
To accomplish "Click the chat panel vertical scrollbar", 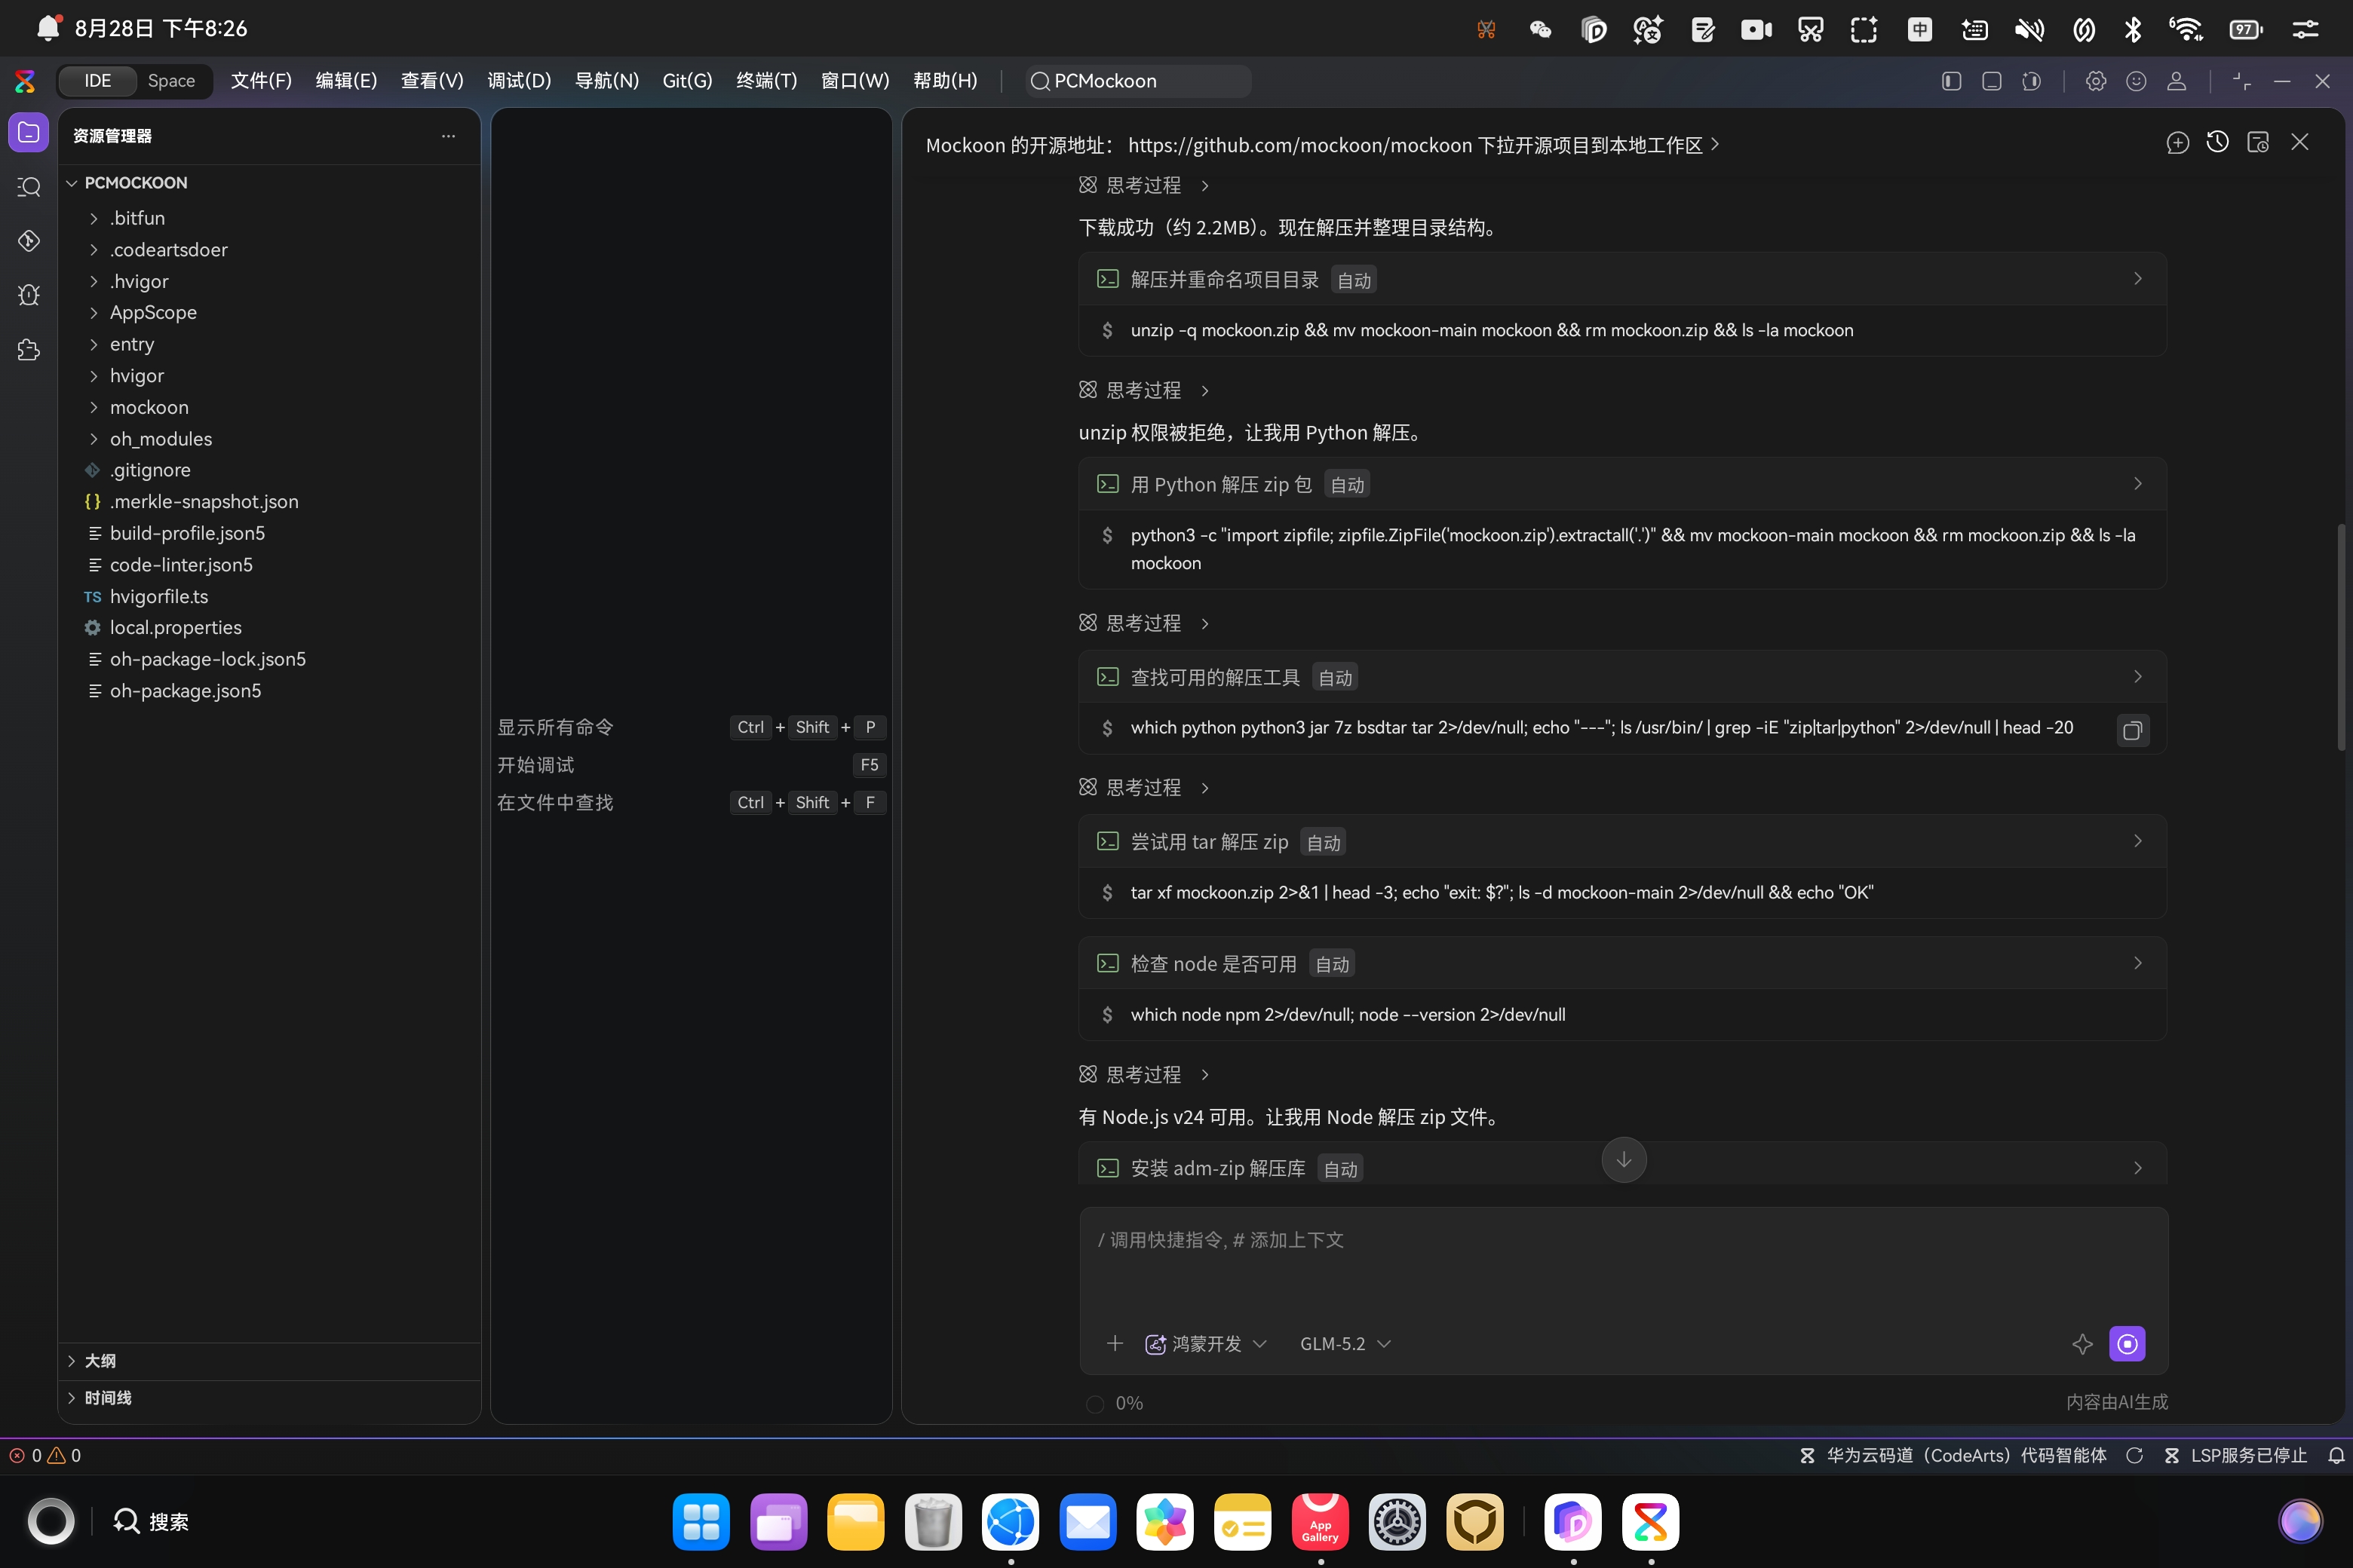I will click(2340, 637).
